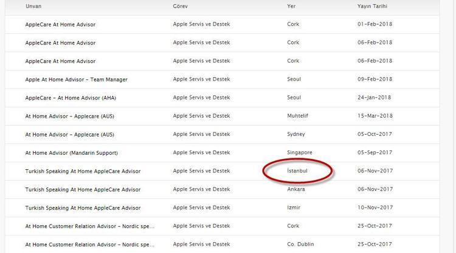Sort the table by the Unvan column
The image size is (456, 253).
(33, 6)
